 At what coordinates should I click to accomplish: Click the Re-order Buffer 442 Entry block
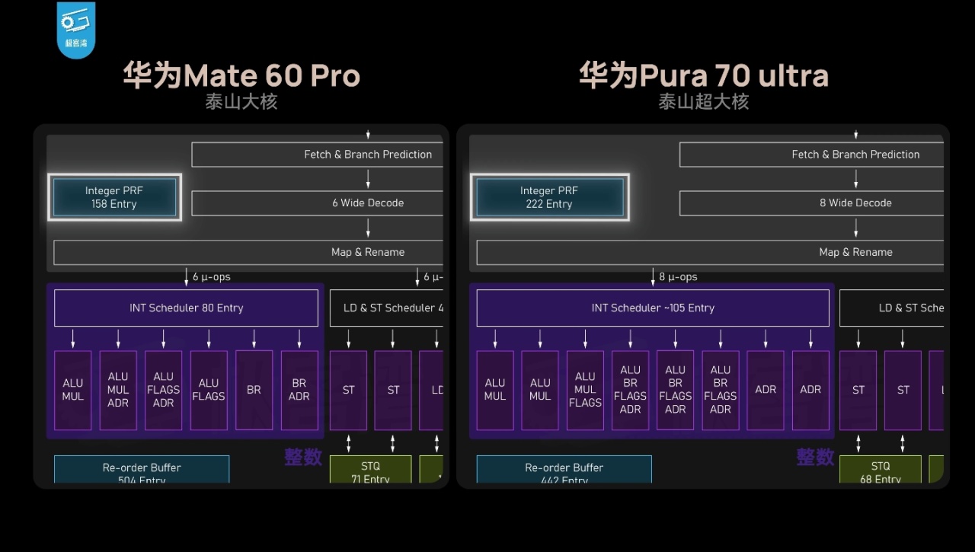564,470
